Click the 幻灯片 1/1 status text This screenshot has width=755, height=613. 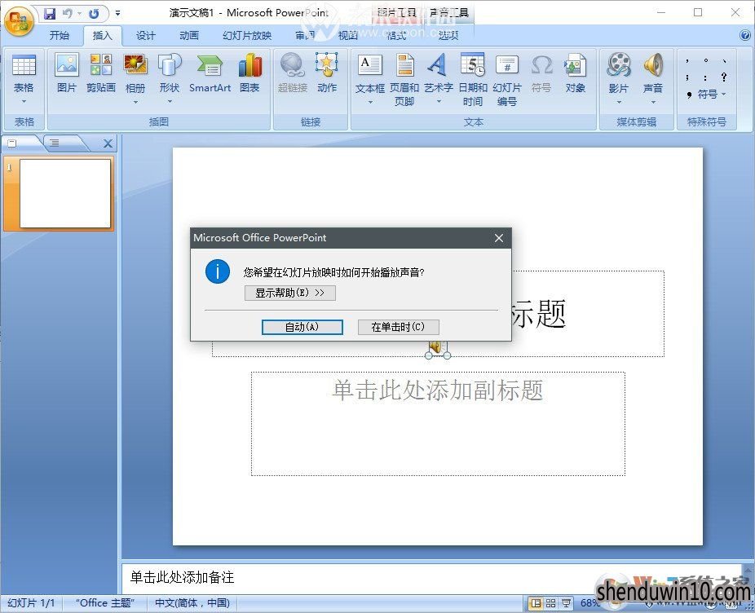31,603
